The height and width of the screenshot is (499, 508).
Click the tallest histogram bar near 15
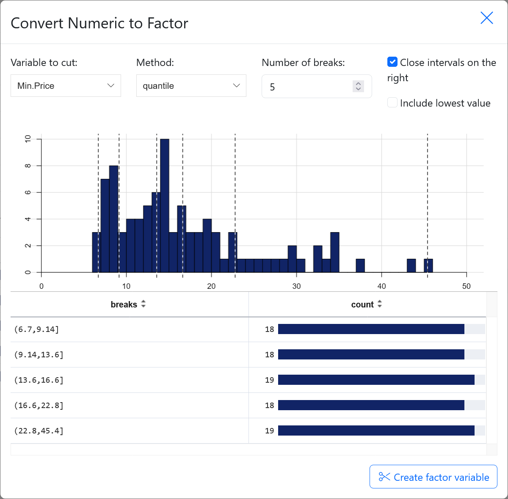(165, 206)
